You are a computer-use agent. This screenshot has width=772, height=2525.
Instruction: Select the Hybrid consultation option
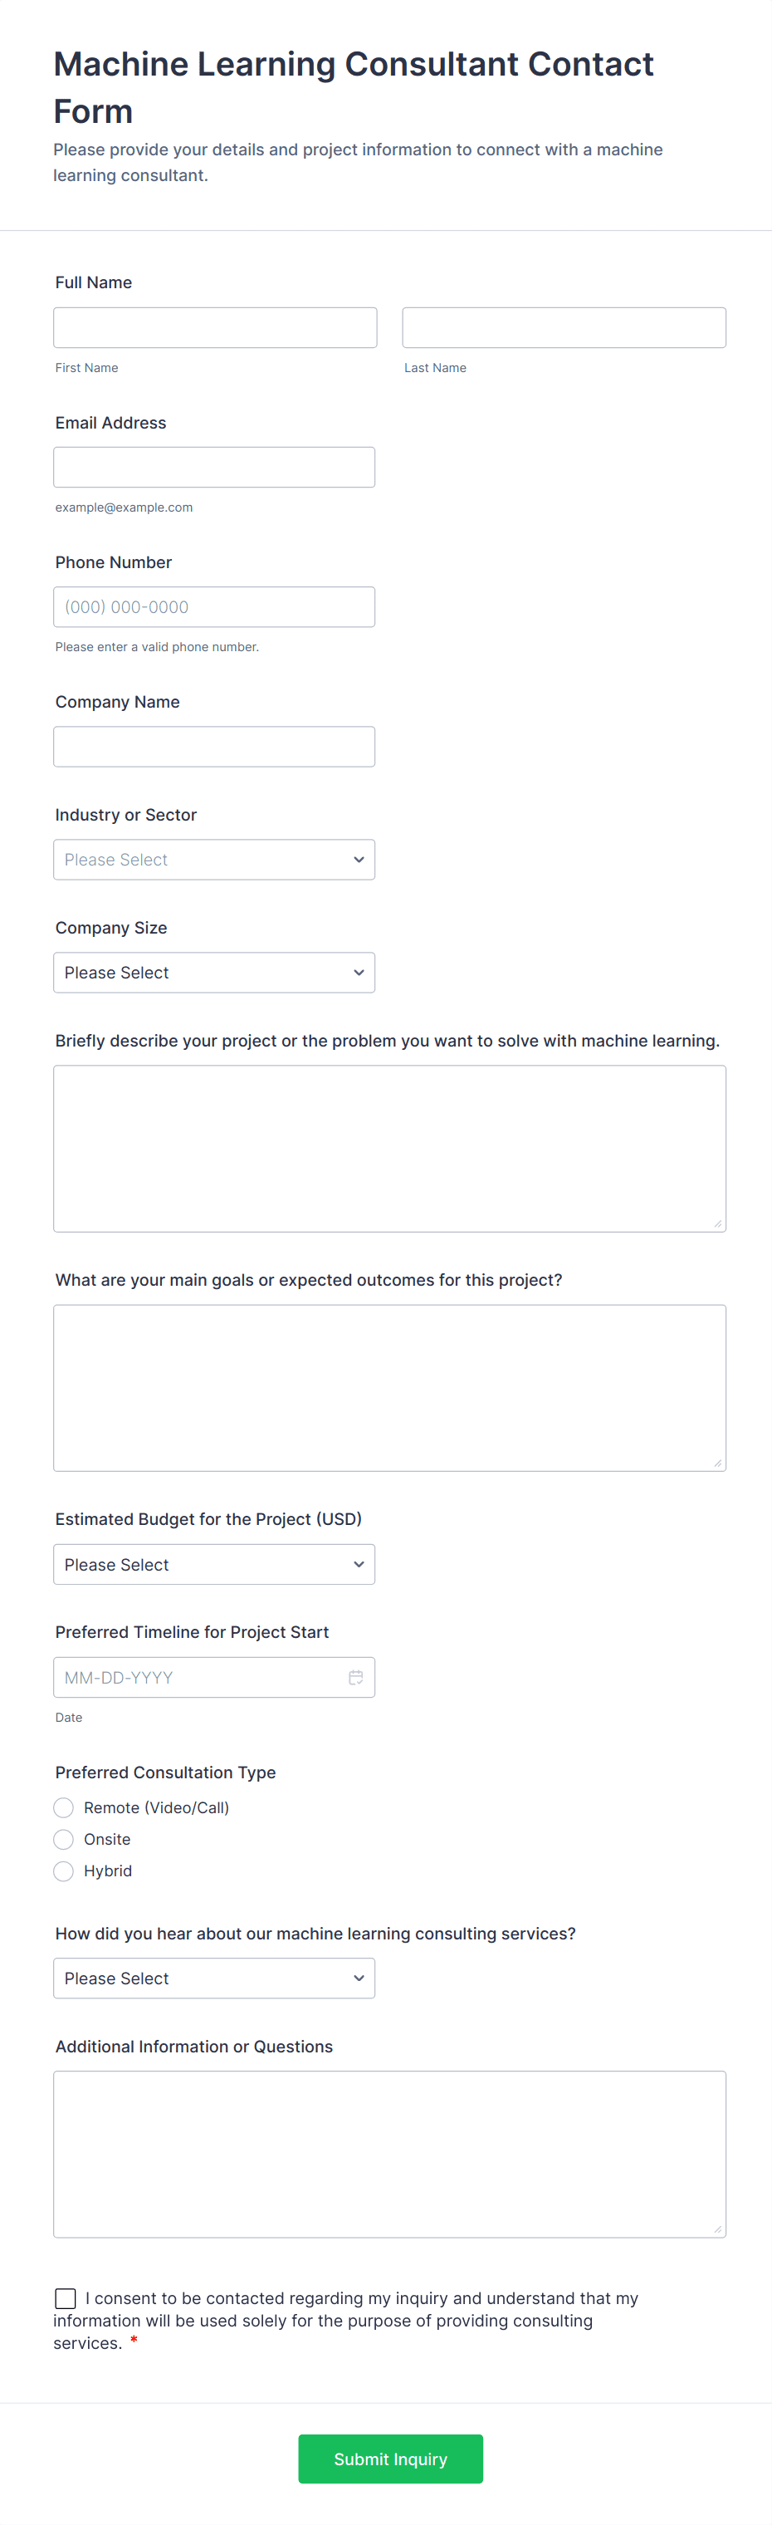click(63, 1870)
